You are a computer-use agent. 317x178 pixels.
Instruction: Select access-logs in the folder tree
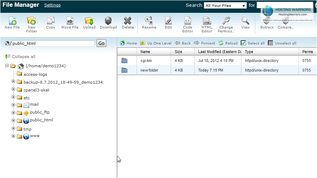tap(35, 74)
